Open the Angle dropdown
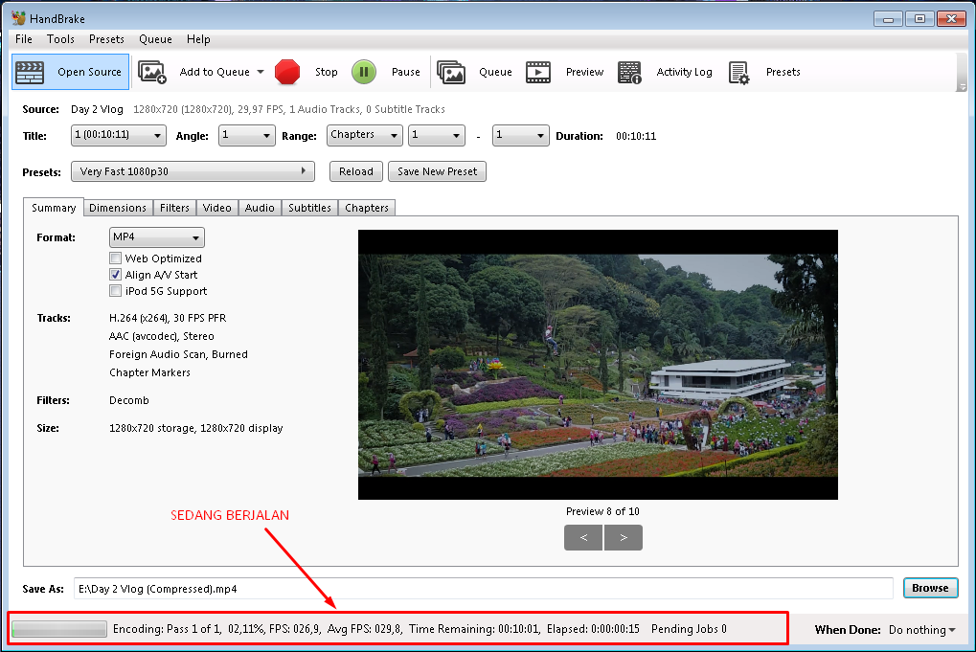This screenshot has height=652, width=976. pos(246,135)
